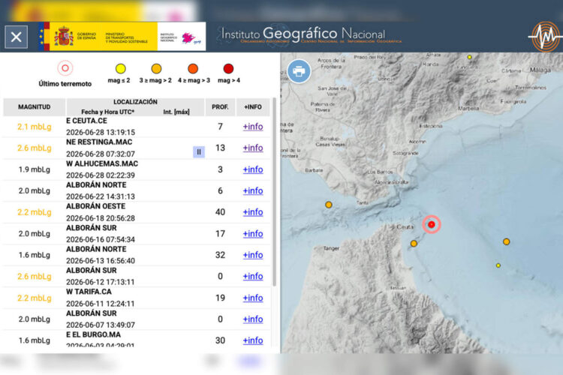This screenshot has width=563, height=375.
Task: Click the Ceuta label on the map
Action: pyautogui.click(x=405, y=226)
